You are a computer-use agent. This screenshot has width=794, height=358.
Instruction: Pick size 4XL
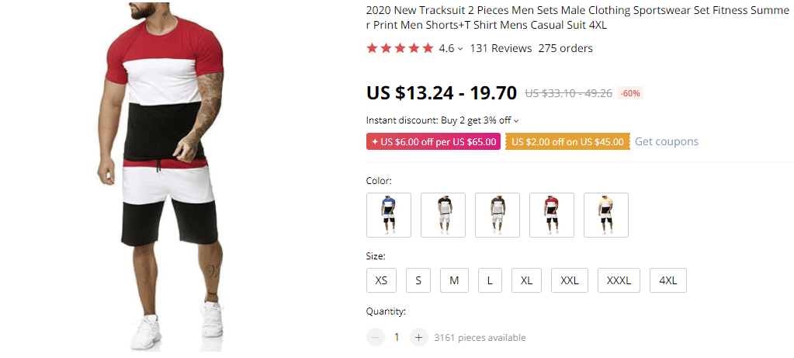(x=667, y=280)
